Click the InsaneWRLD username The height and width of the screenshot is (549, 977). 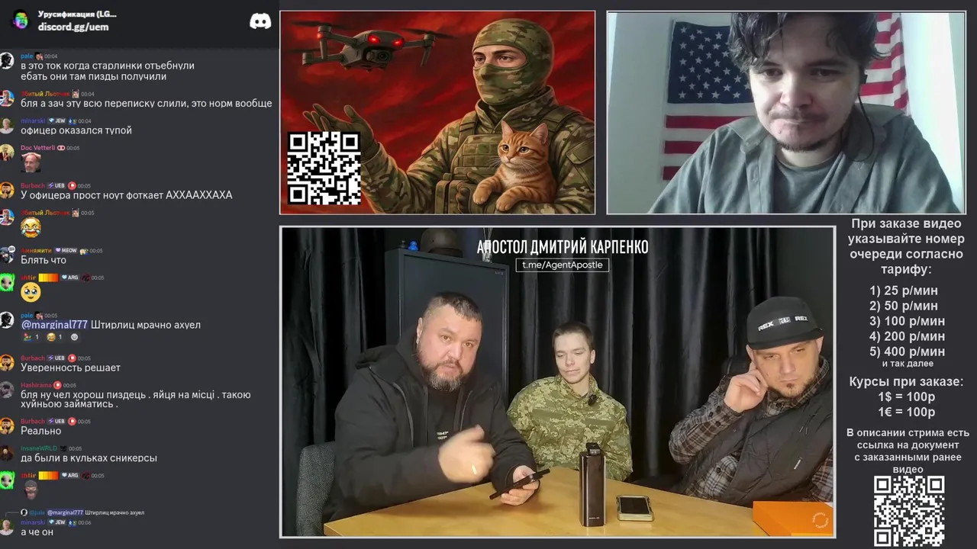[x=39, y=448]
